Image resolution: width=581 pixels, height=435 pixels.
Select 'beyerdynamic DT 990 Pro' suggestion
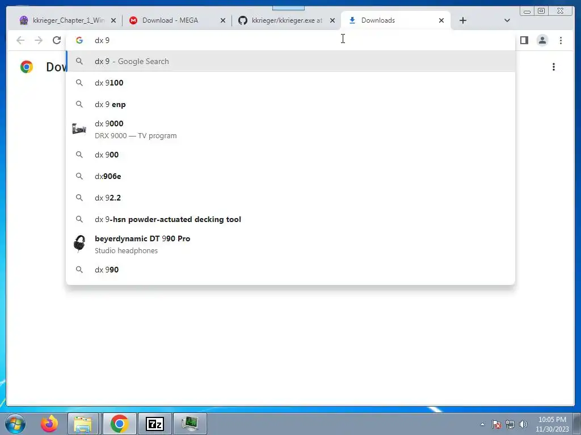click(290, 245)
